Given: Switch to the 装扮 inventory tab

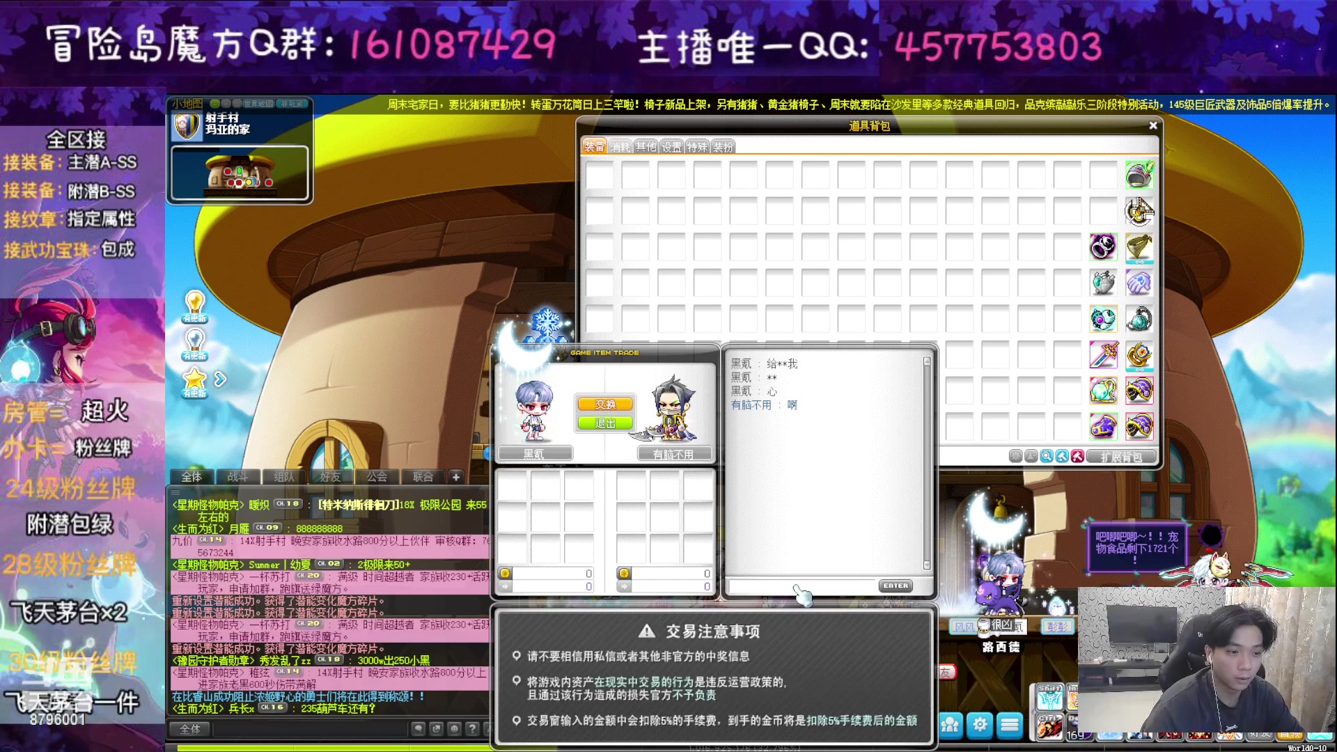Looking at the screenshot, I should (x=723, y=147).
